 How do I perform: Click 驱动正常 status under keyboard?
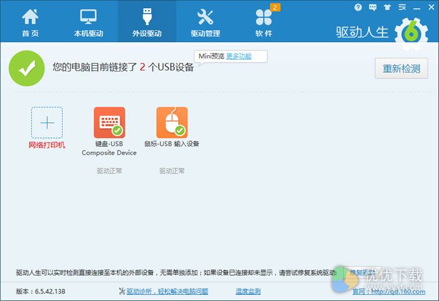pos(110,171)
